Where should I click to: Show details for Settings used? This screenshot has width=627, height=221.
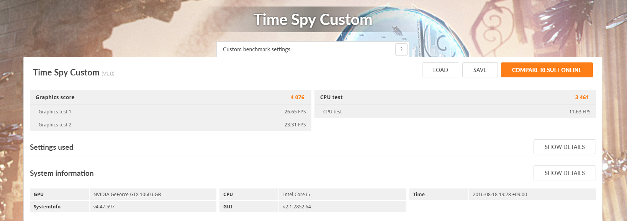click(x=564, y=147)
